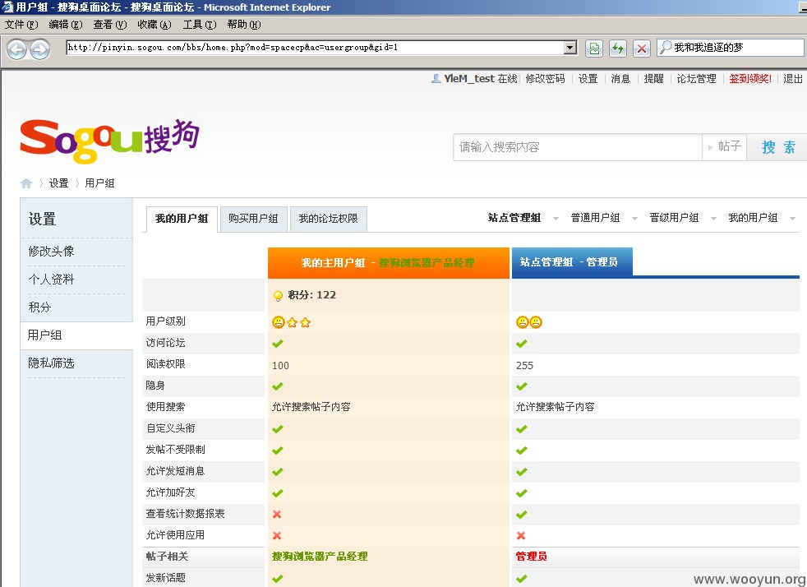The image size is (807, 587).
Task: Open 积分 in the sidebar
Action: (x=39, y=307)
